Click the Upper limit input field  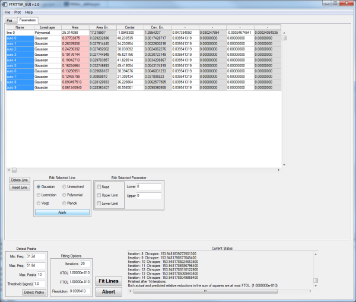(149, 196)
